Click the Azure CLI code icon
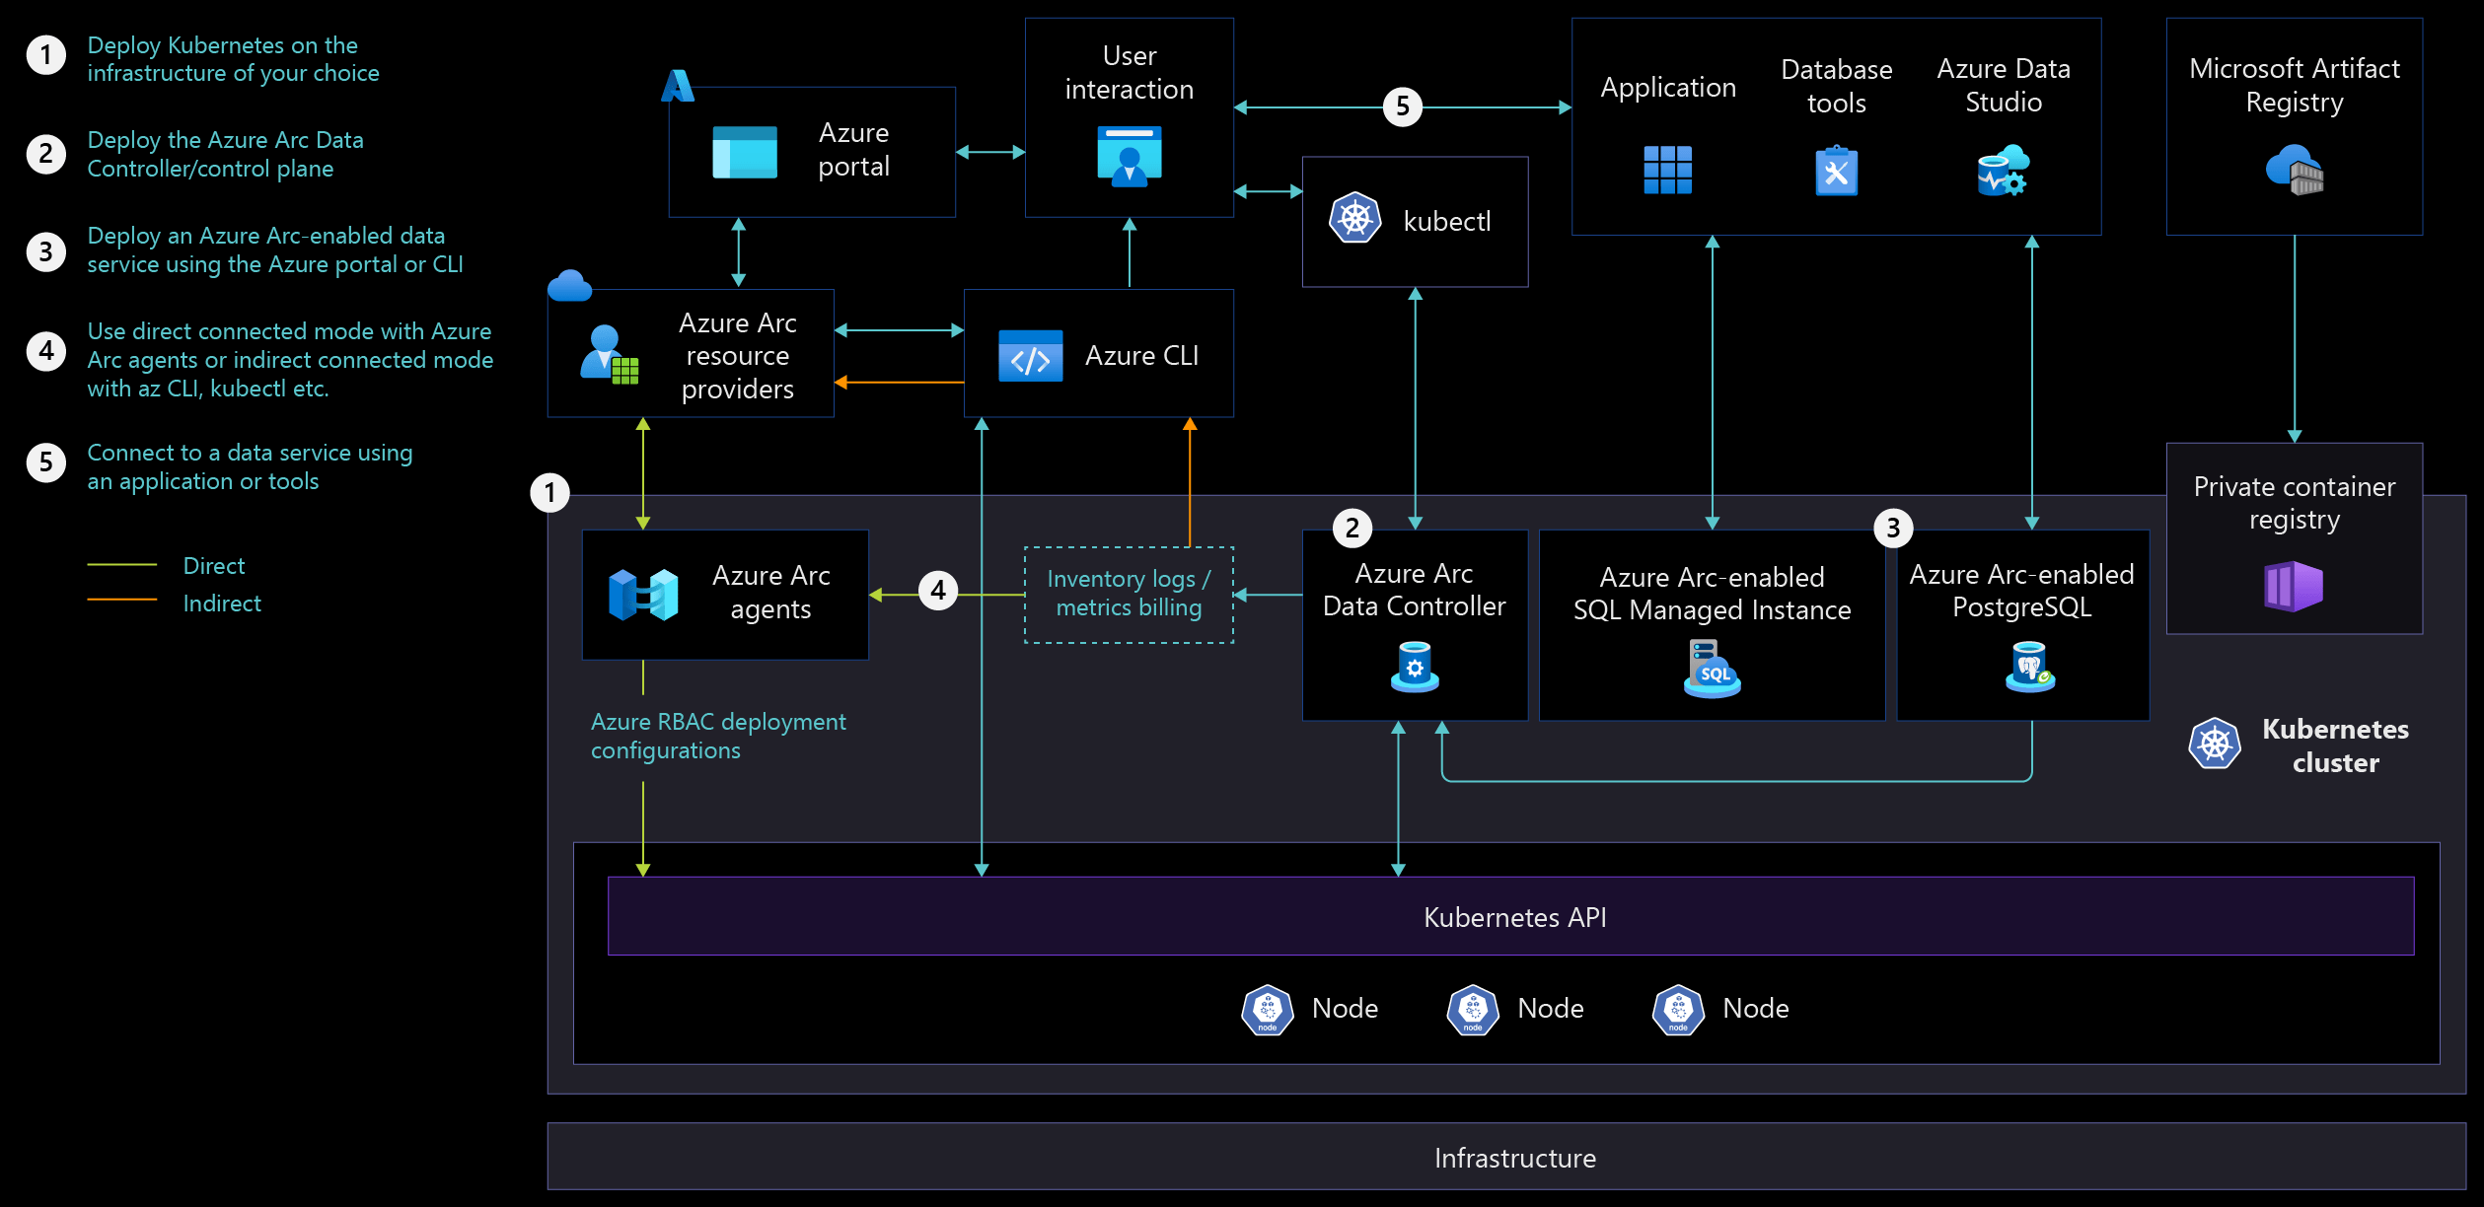The height and width of the screenshot is (1207, 2484). pos(1030,356)
